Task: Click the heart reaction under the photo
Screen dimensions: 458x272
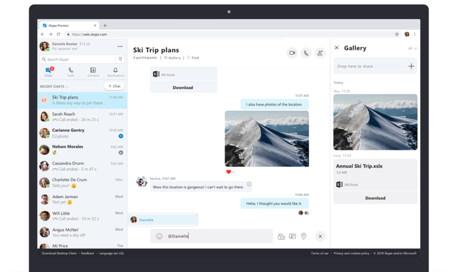Action: click(229, 172)
